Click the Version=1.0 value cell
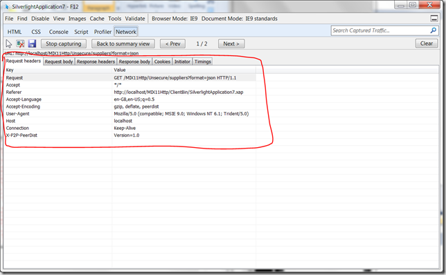446x275 pixels. click(x=127, y=135)
